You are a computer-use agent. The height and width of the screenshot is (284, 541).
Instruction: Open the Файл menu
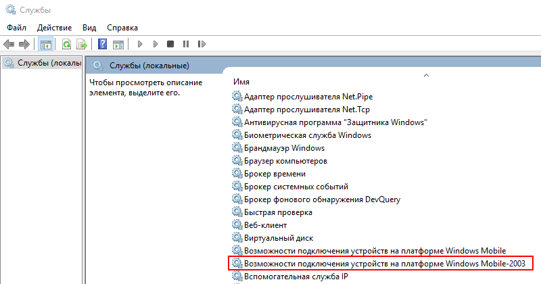[x=16, y=28]
